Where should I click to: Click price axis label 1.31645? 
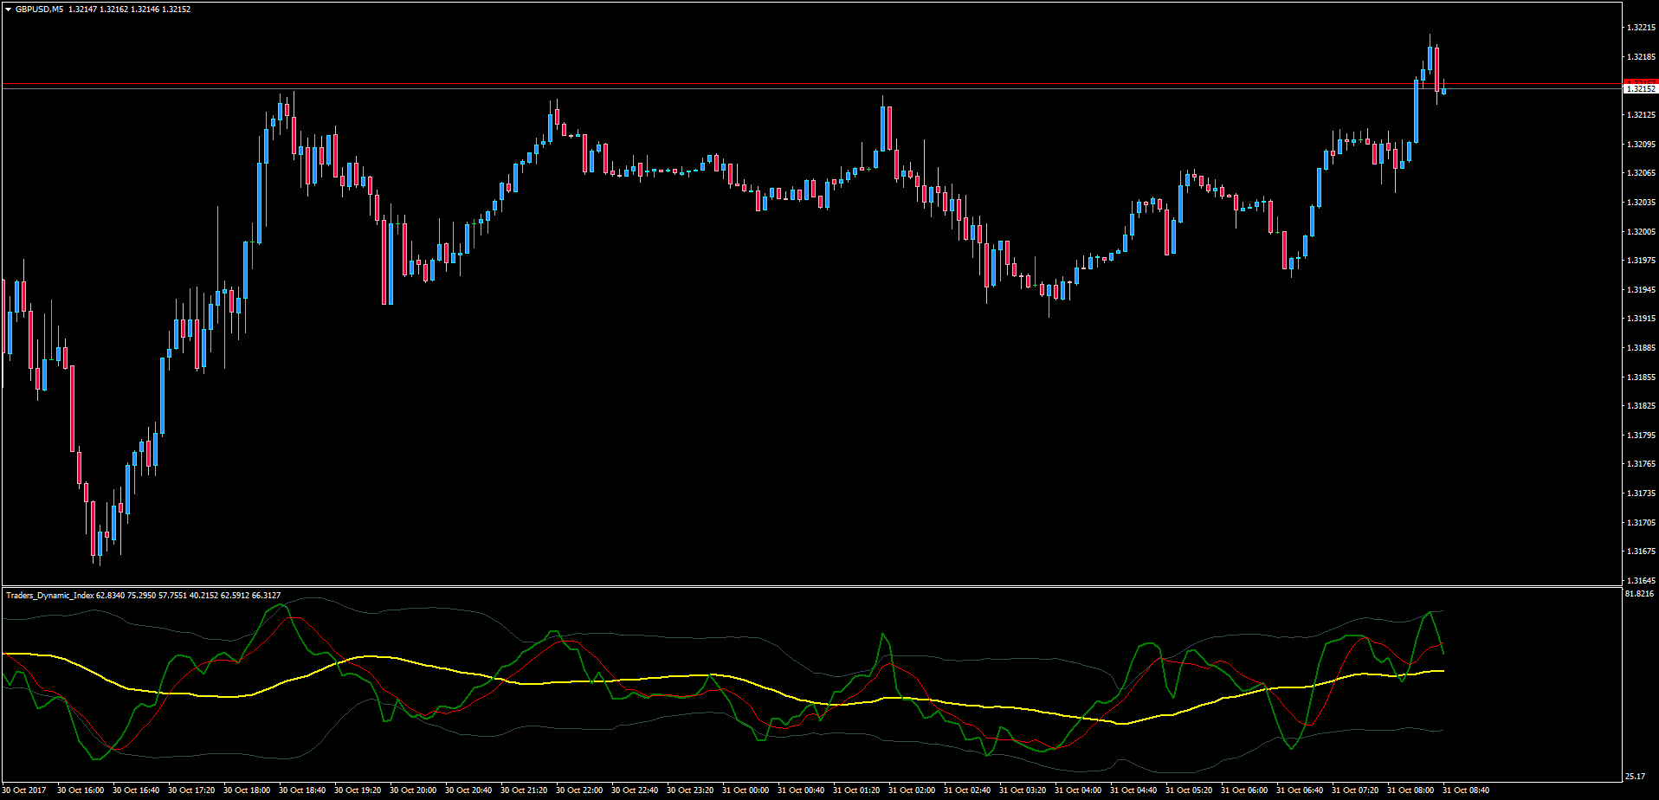(1641, 581)
